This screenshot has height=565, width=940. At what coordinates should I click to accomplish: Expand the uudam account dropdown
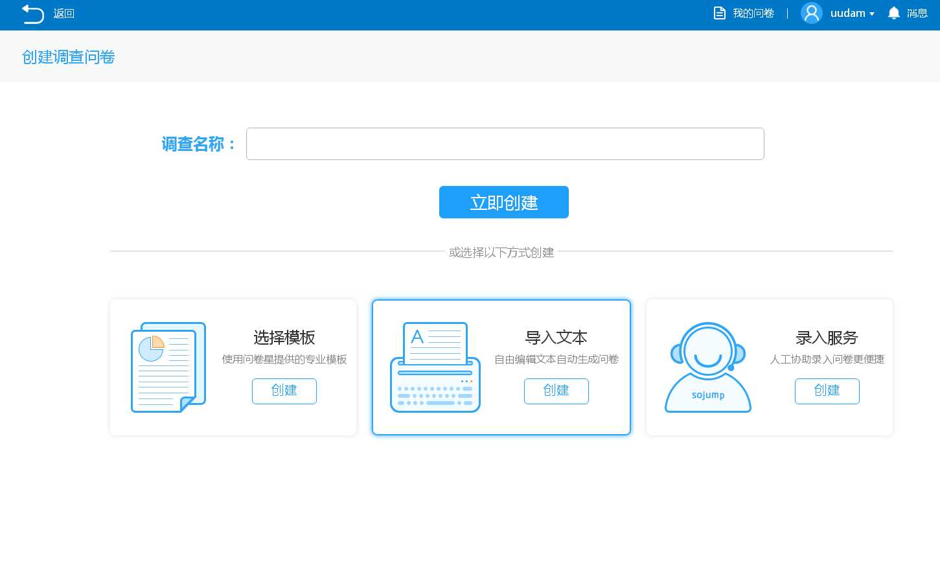click(x=853, y=13)
